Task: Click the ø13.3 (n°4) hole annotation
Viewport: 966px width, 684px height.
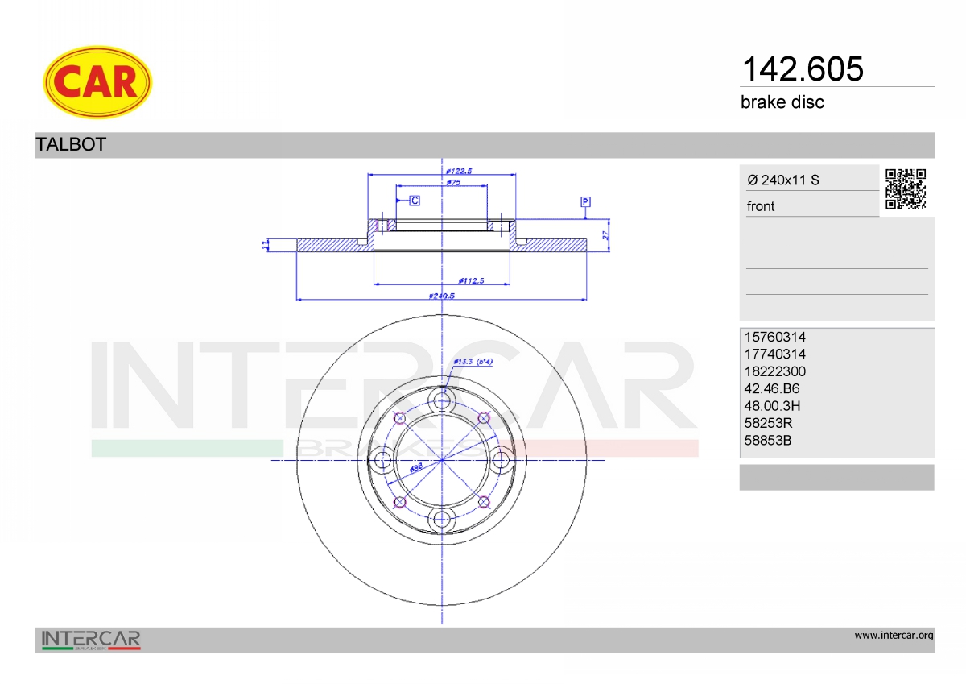Action: pos(473,362)
